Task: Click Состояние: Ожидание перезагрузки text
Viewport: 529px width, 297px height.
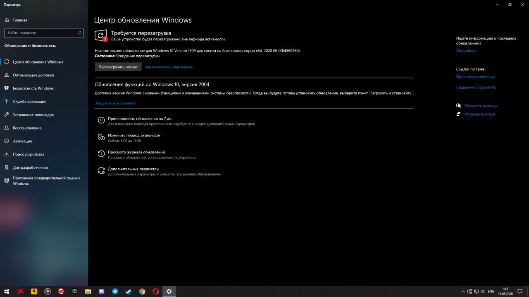Action: 127,56
